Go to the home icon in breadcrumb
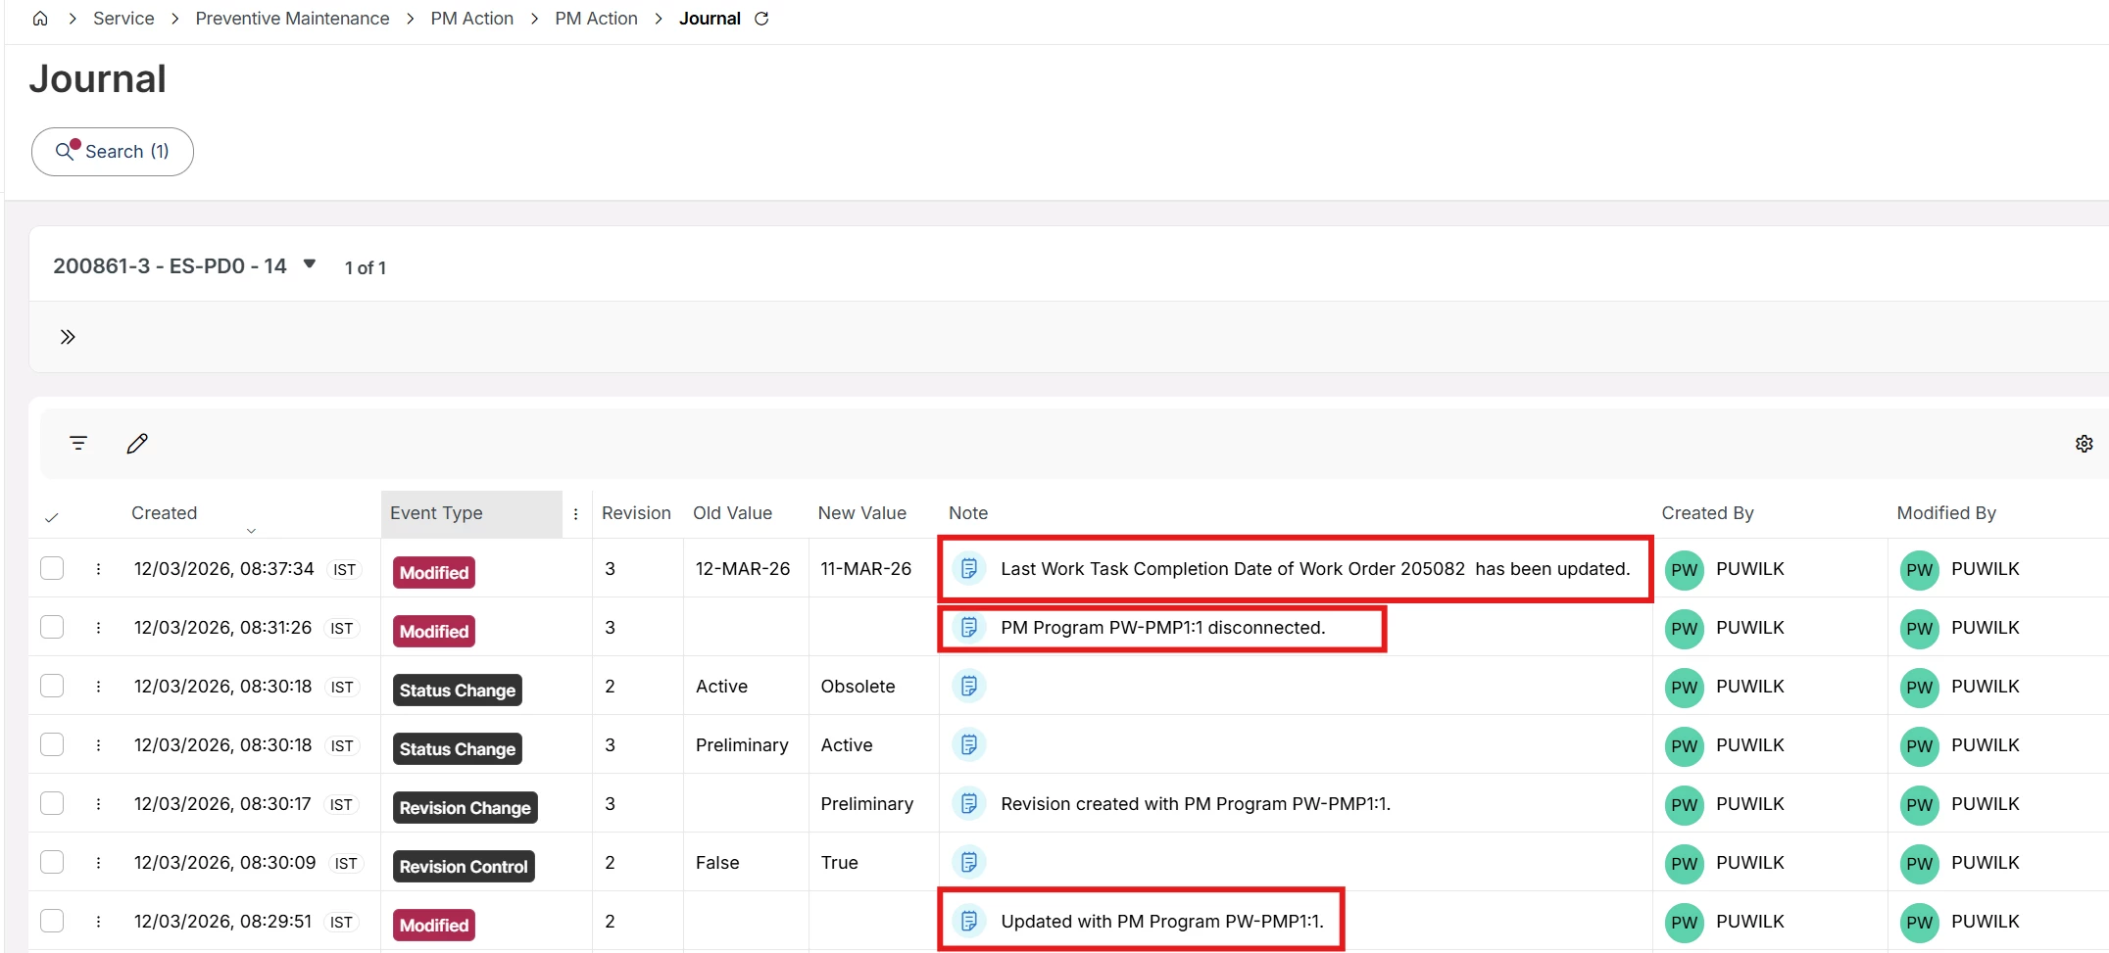2109x953 pixels. tap(40, 19)
